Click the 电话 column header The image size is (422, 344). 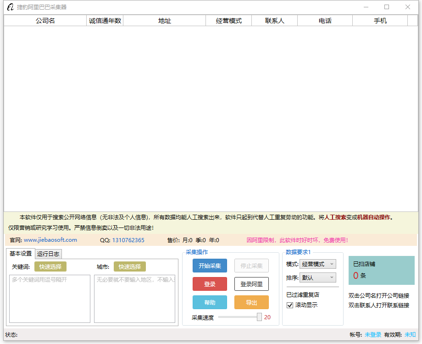(325, 21)
